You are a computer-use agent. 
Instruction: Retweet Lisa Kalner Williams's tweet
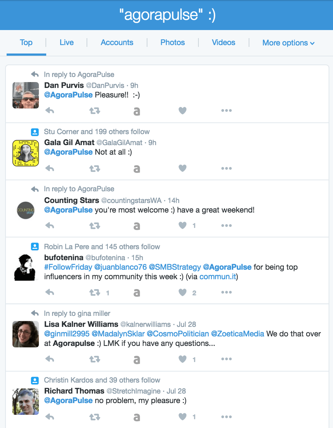pyautogui.click(x=95, y=359)
